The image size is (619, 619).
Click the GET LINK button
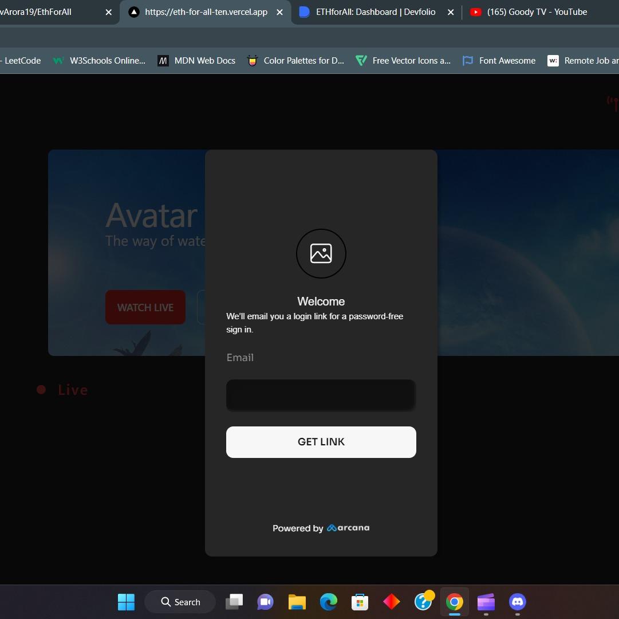321,442
